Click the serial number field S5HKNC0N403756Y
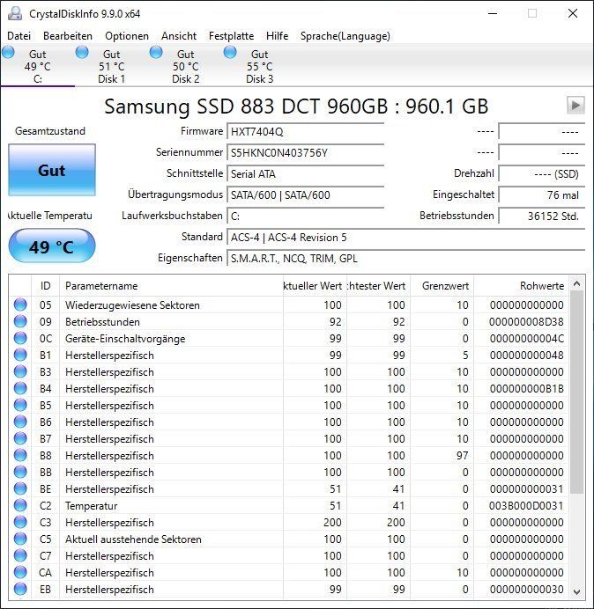 tap(306, 152)
